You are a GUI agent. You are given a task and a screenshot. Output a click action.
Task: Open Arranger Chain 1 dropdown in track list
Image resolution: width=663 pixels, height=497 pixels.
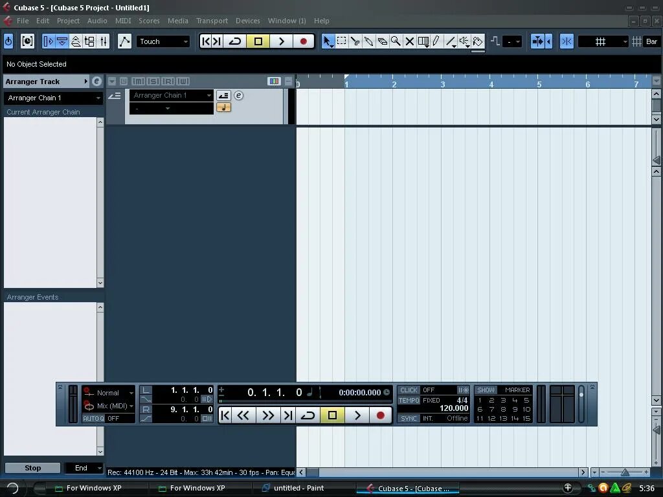tap(171, 96)
